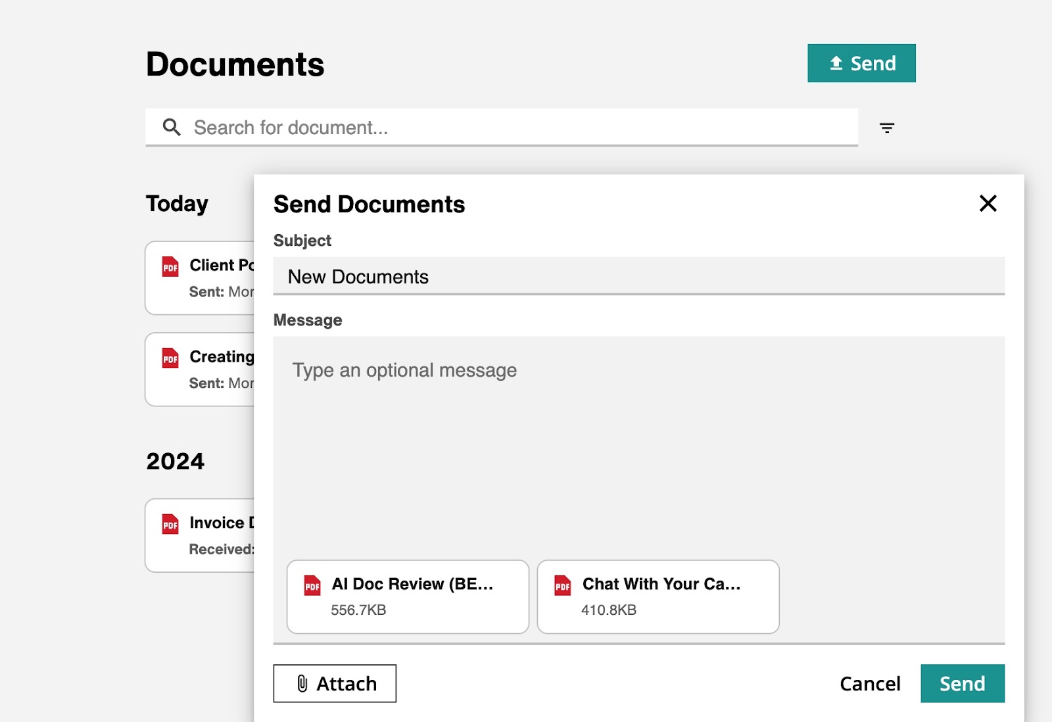Click the Search for document field
1052x722 pixels.
[460, 127]
